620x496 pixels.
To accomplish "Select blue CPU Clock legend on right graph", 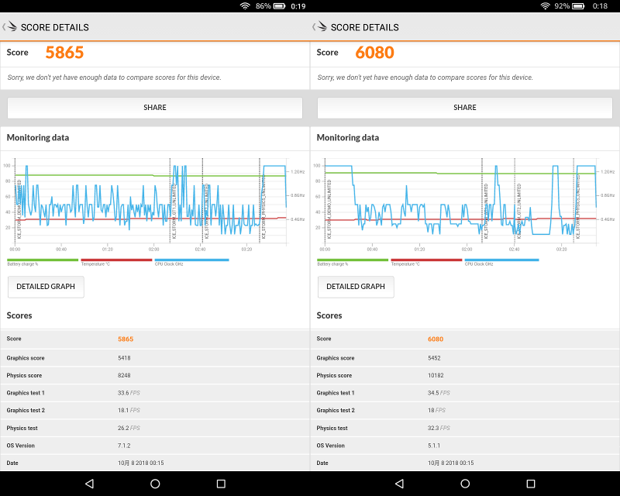I will (x=501, y=262).
